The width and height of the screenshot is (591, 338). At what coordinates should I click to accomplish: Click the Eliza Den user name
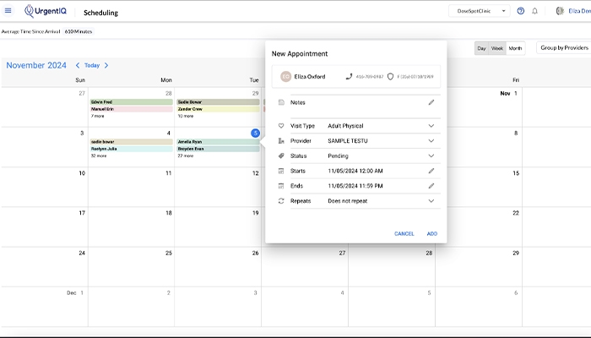[579, 11]
